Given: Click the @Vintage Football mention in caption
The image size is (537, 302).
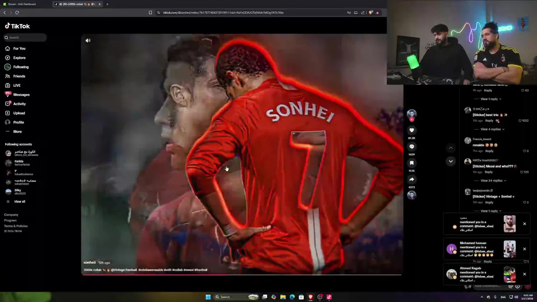Looking at the screenshot, I should 124,270.
